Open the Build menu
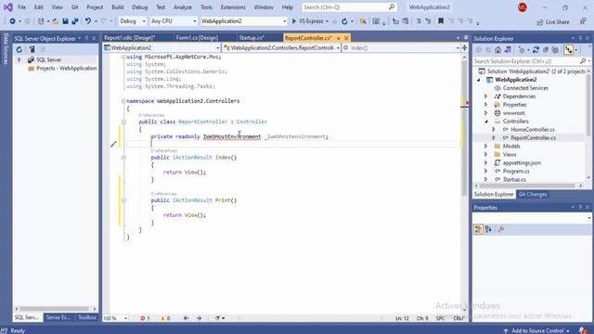The image size is (594, 334). (x=118, y=7)
